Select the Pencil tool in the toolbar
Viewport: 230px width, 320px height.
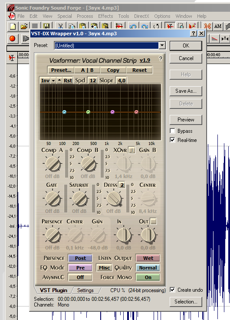pos(192,26)
